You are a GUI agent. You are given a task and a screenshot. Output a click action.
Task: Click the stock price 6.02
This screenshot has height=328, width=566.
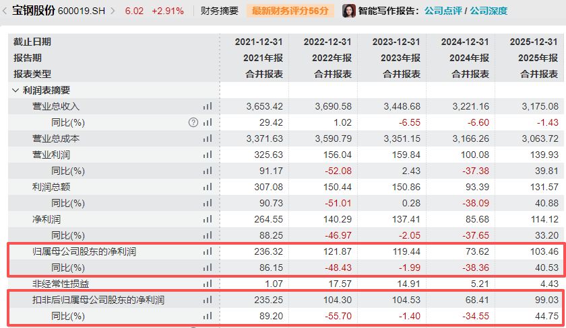pyautogui.click(x=134, y=11)
